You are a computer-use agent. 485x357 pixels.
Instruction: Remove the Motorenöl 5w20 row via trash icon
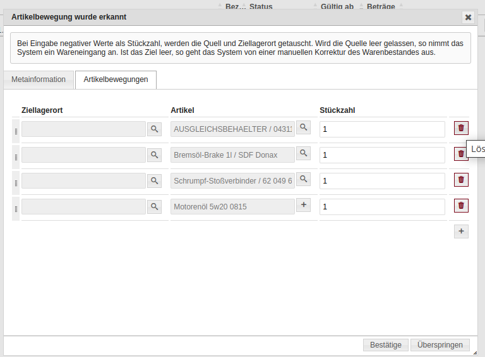pos(461,206)
